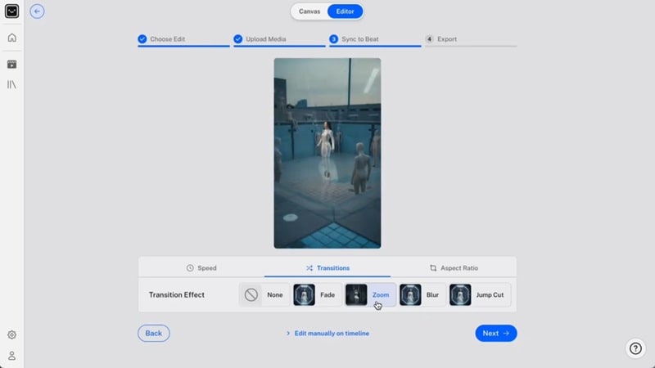Image resolution: width=655 pixels, height=368 pixels.
Task: Choose the Blur transition effect
Action: [x=422, y=295]
